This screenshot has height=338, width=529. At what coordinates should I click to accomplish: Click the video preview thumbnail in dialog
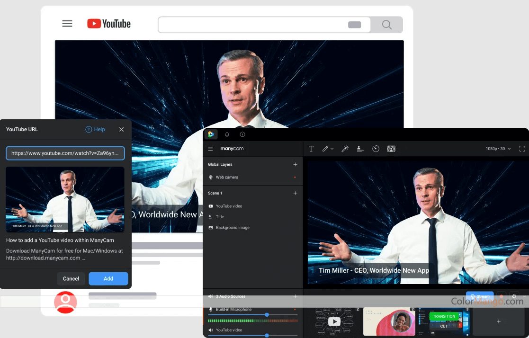pyautogui.click(x=65, y=199)
